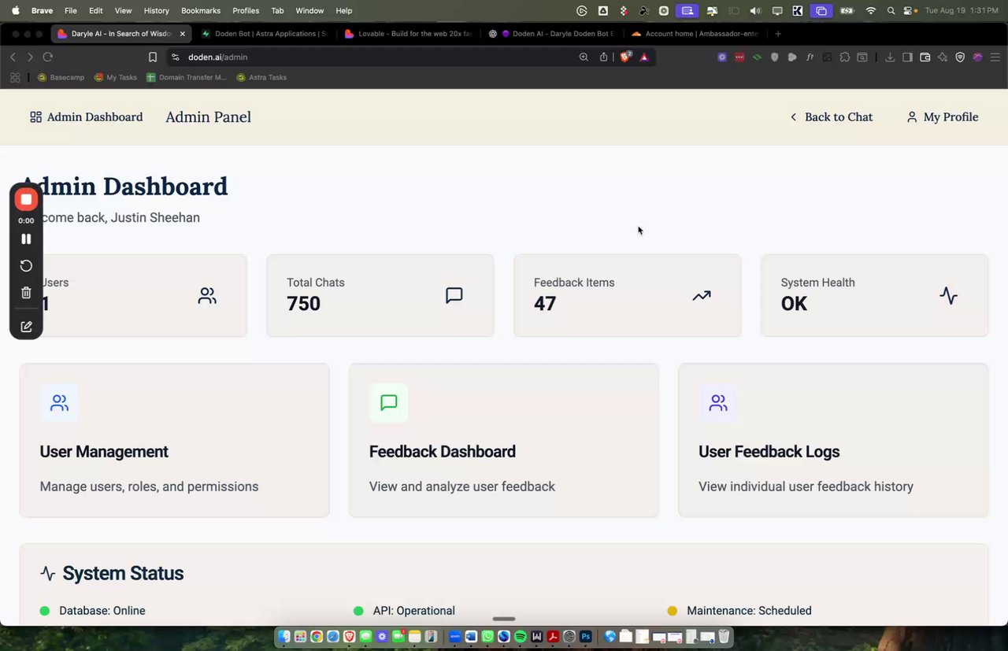Go back to chat
Viewport: 1008px width, 651px height.
(831, 117)
